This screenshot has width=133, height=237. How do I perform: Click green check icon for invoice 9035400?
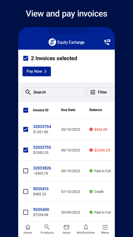[91, 212]
